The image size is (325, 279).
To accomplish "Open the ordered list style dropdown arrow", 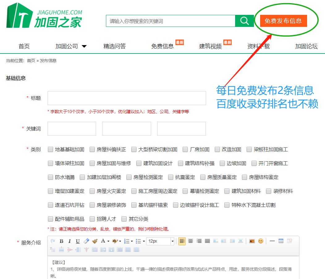I will pos(132,241).
